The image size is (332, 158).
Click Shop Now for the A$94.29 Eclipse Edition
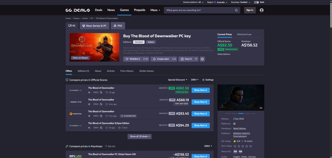(x=201, y=125)
